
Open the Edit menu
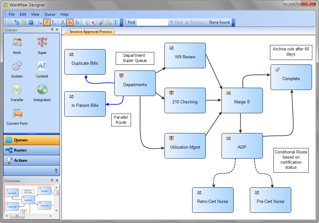pos(23,14)
